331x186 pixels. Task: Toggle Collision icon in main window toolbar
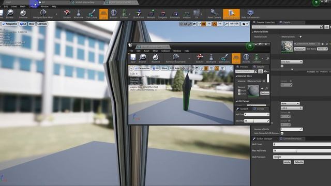124,14
